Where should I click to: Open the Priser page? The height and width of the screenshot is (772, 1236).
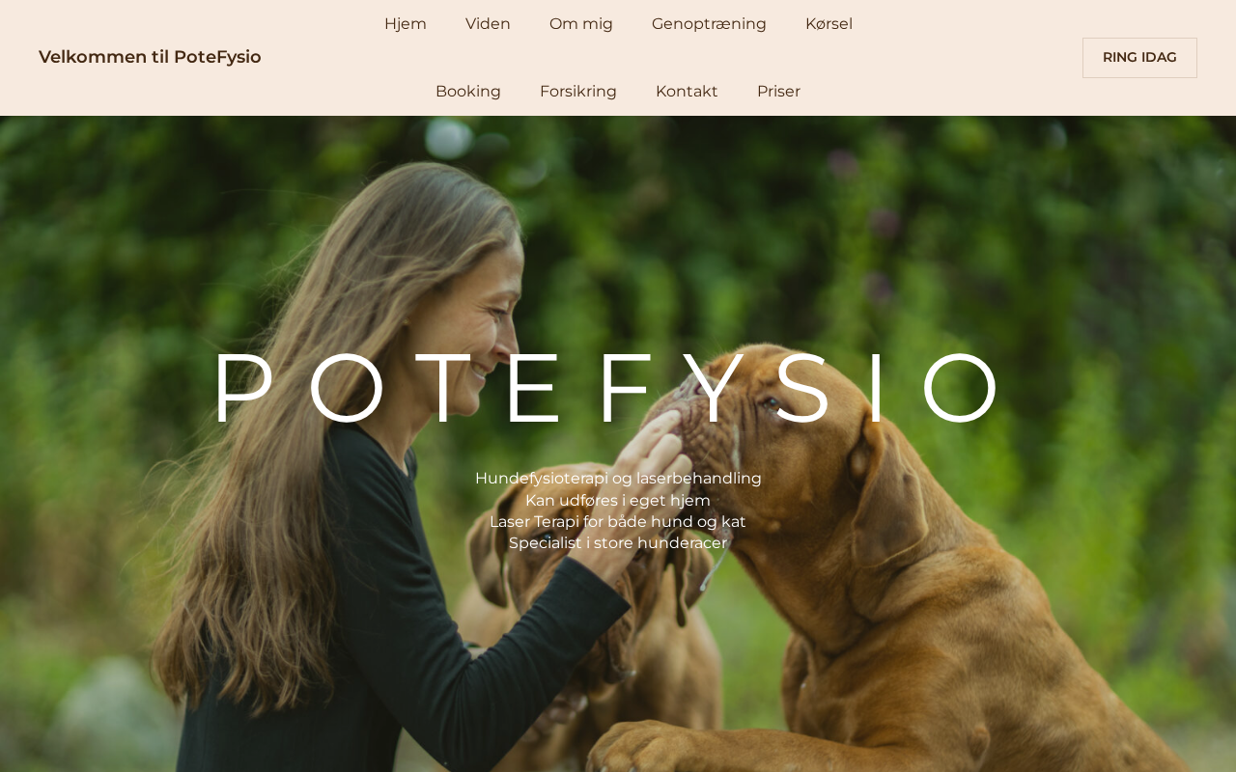[778, 92]
